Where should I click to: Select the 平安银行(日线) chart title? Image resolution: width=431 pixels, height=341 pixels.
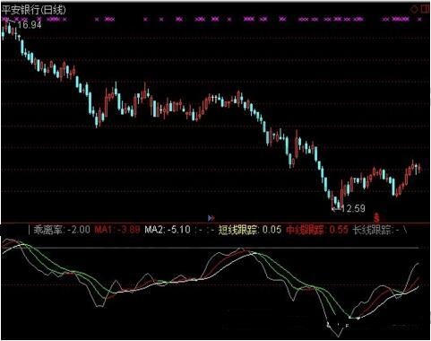33,10
